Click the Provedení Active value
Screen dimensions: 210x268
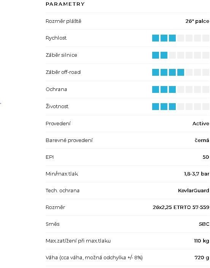(x=201, y=123)
